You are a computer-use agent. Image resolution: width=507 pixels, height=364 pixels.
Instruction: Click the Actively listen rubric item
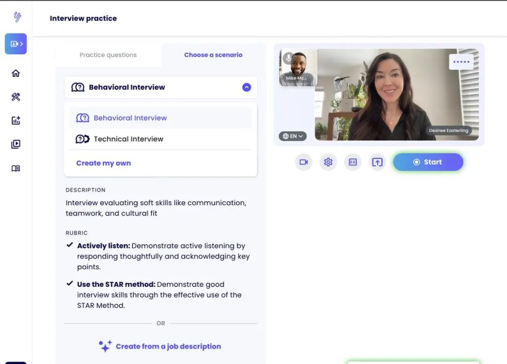158,256
